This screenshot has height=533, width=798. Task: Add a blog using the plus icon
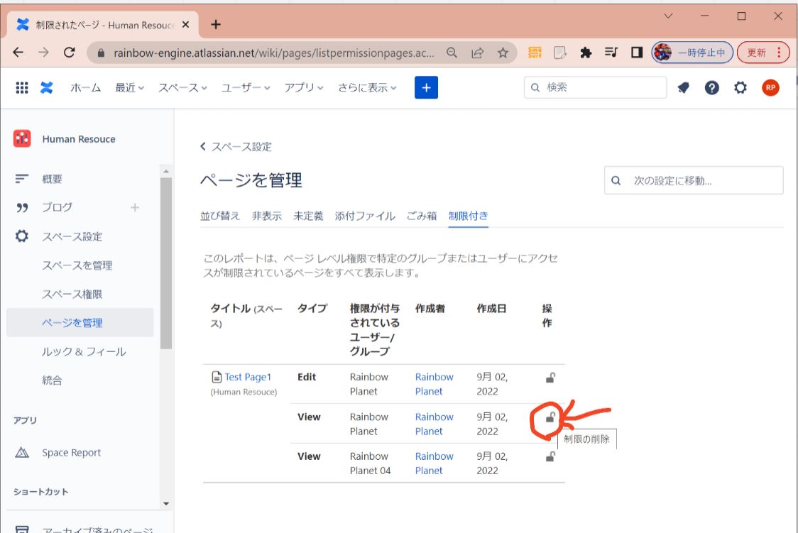(135, 207)
